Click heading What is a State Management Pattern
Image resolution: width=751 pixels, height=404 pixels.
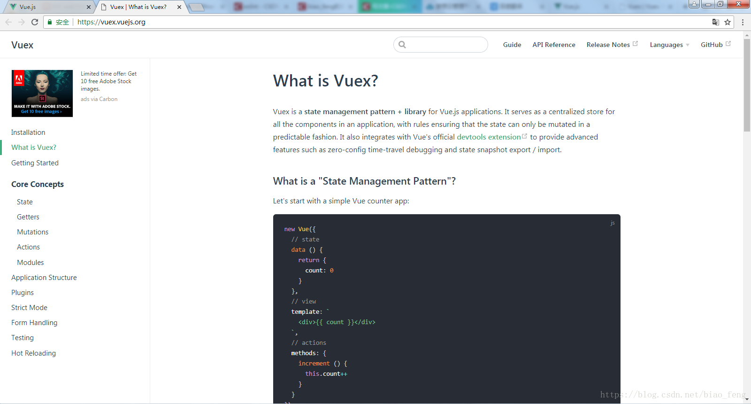pyautogui.click(x=364, y=181)
